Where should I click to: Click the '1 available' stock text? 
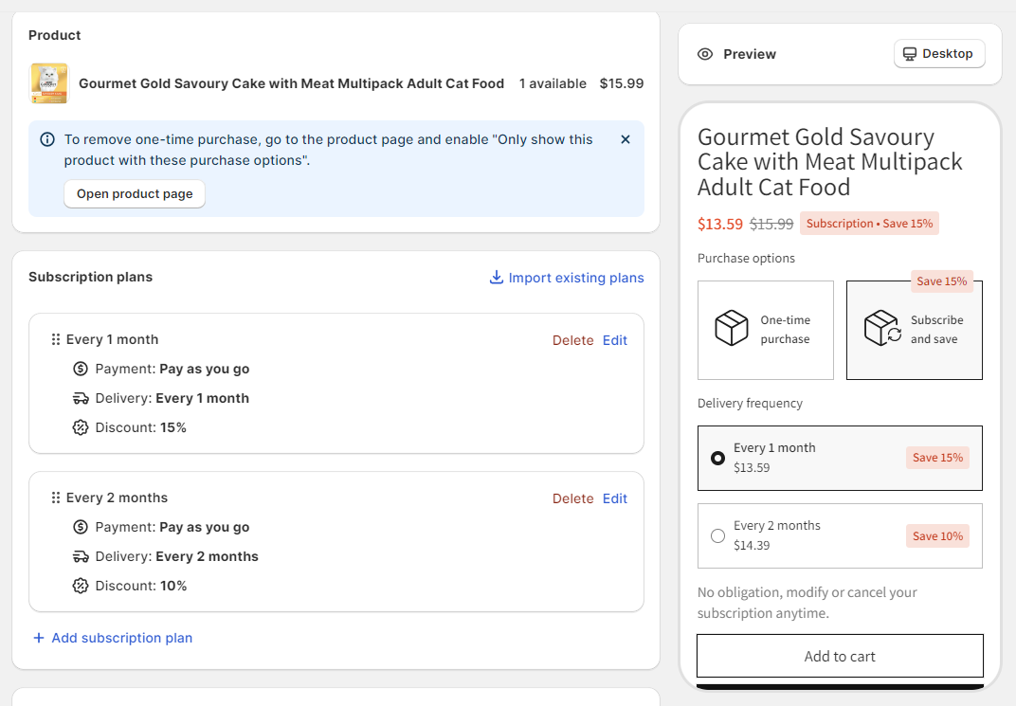(x=553, y=83)
